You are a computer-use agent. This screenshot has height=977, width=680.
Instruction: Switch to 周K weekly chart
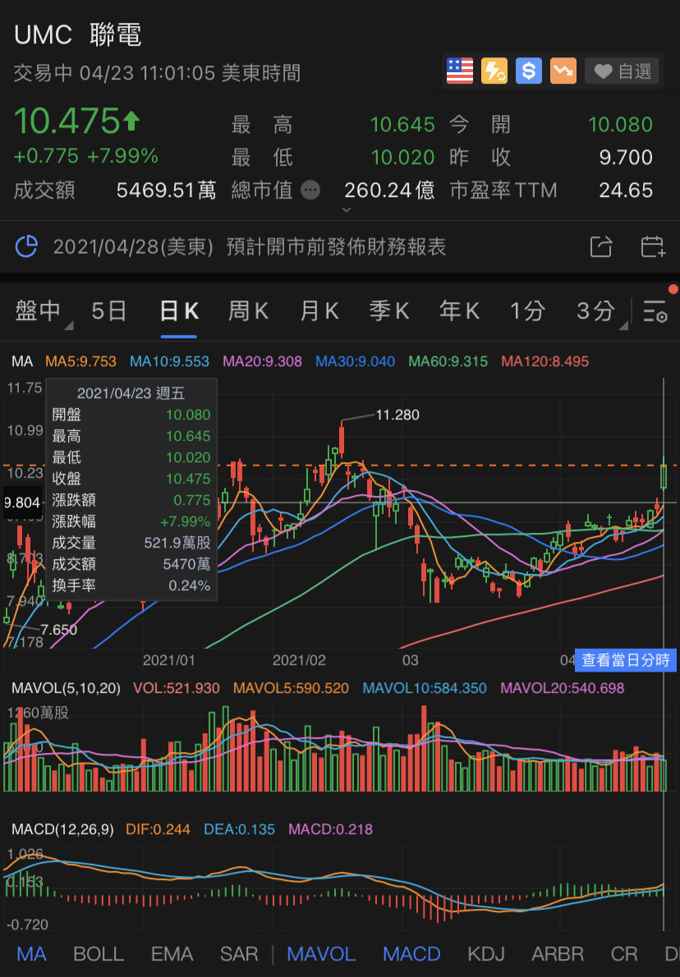[x=248, y=310]
